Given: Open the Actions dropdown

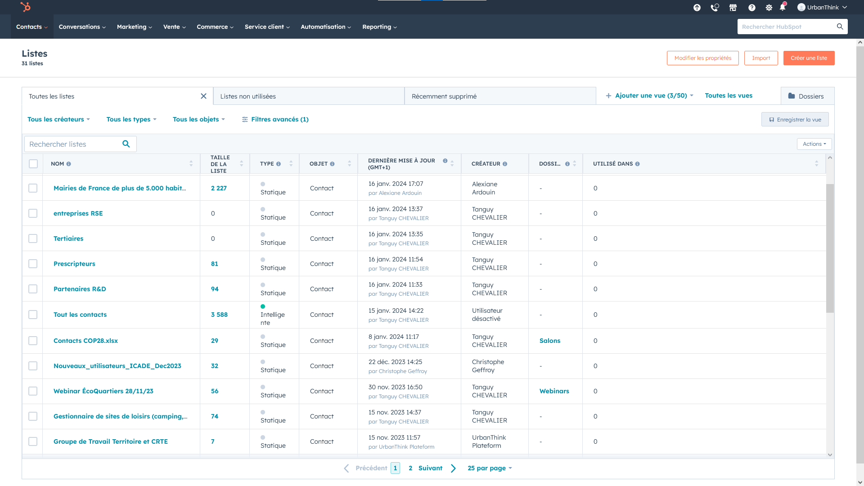Looking at the screenshot, I should (814, 144).
